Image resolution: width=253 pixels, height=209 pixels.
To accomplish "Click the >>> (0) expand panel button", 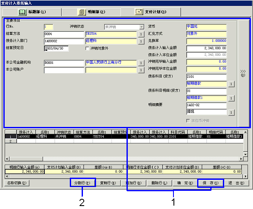I will [243, 73].
